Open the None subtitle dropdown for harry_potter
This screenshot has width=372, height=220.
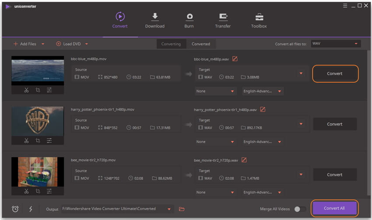pyautogui.click(x=215, y=142)
